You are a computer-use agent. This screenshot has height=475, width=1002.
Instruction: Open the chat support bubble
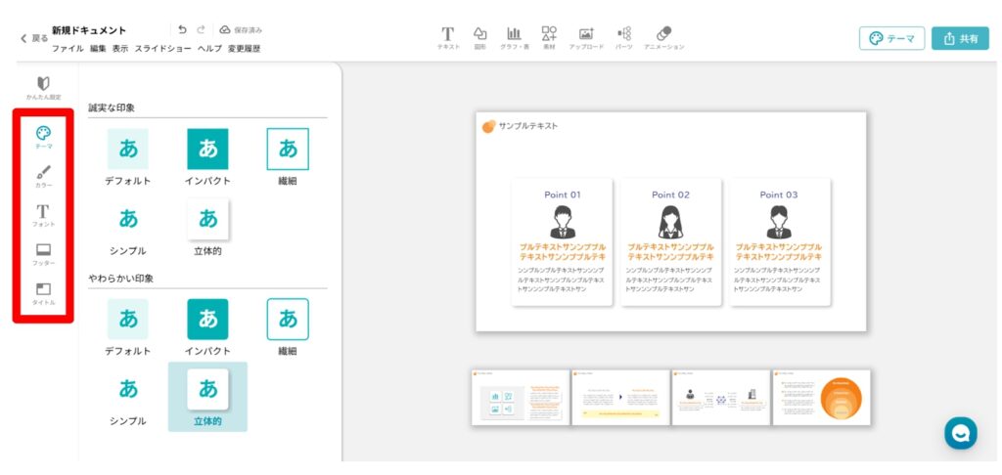coord(960,432)
